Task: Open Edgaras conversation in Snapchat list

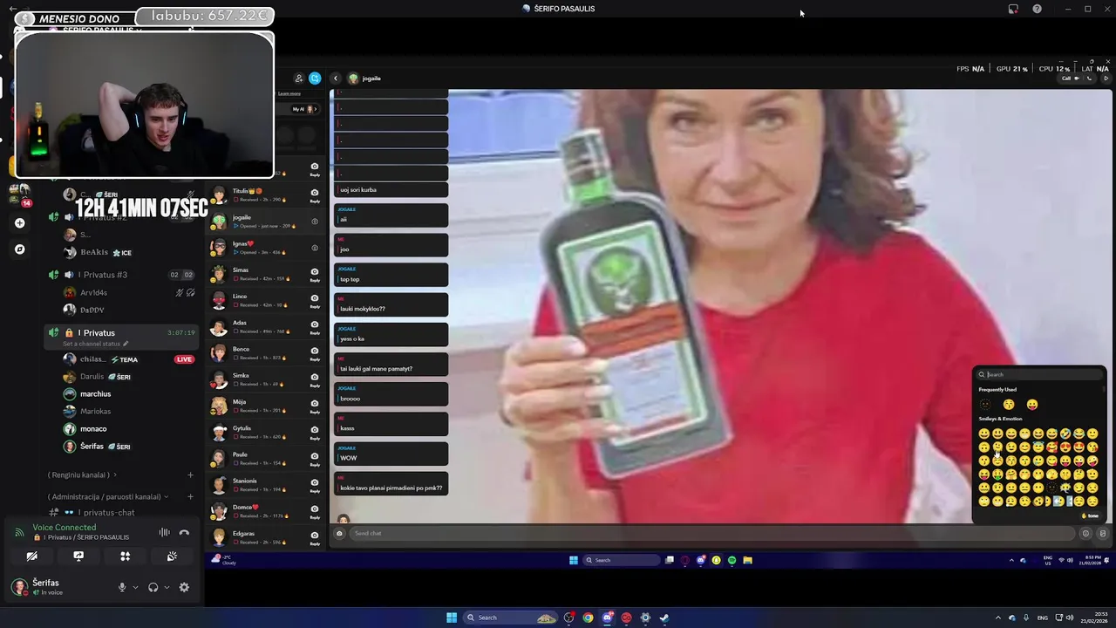Action: 266,537
